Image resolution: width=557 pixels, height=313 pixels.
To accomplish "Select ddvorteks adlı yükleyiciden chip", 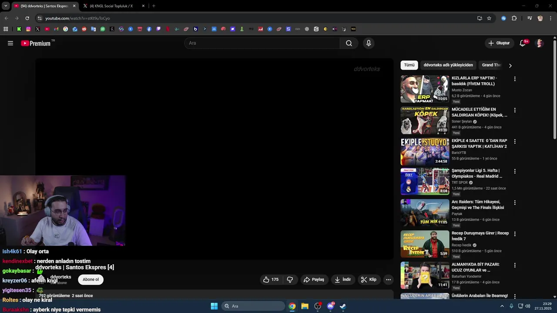I will tap(448, 65).
